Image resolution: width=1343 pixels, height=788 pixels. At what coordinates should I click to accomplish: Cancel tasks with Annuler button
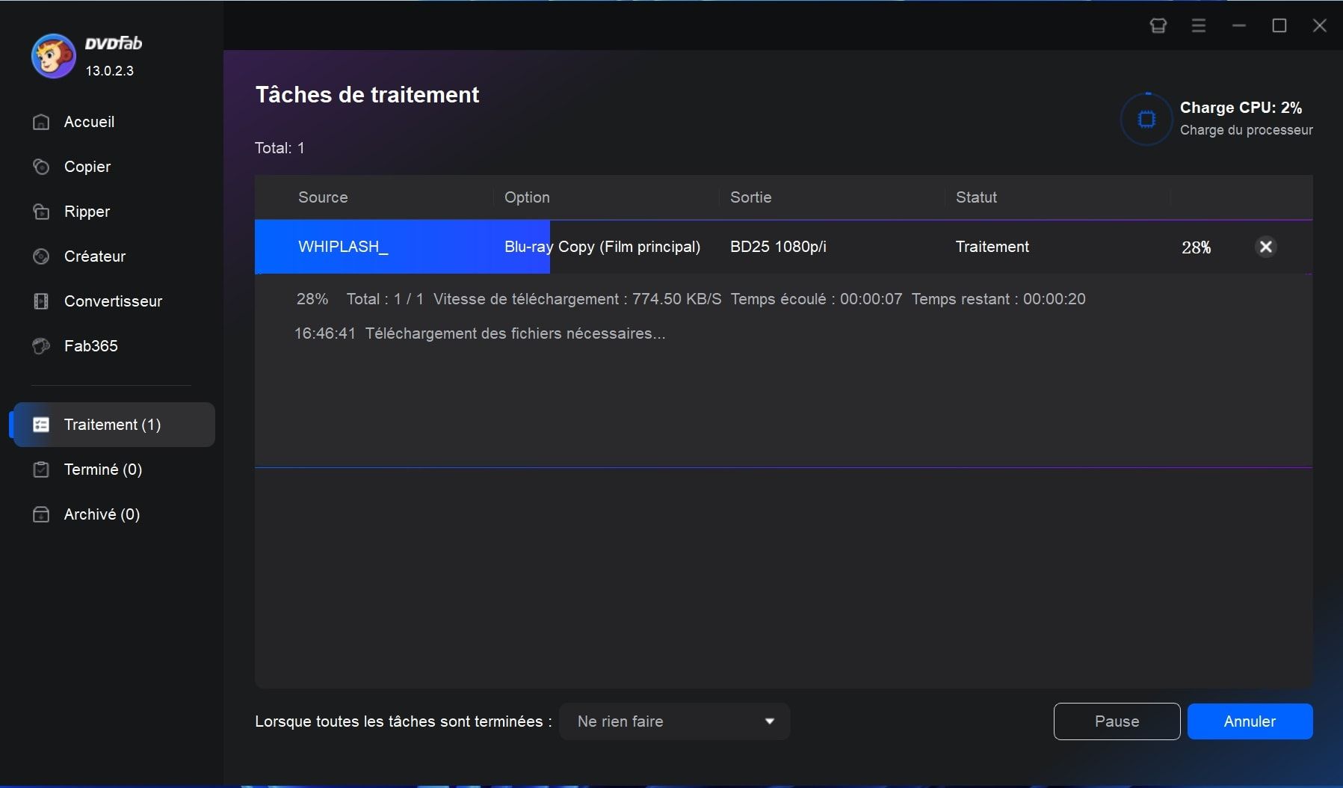click(1250, 721)
